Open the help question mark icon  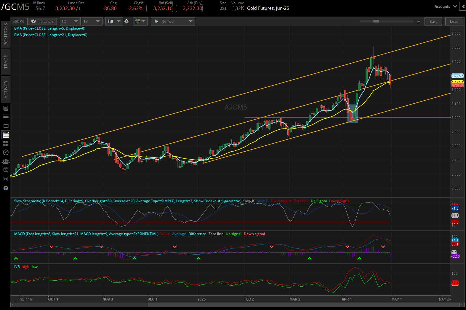[x=6, y=188]
